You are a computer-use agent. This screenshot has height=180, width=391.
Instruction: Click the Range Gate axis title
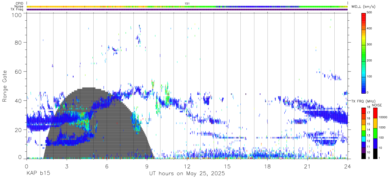pyautogui.click(x=5, y=86)
